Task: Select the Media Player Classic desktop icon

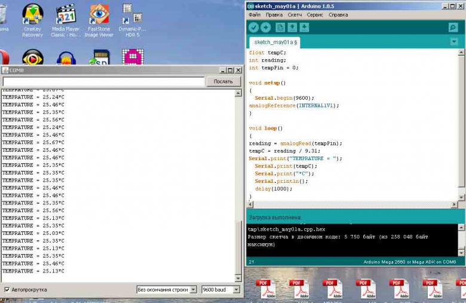Action: click(x=66, y=20)
